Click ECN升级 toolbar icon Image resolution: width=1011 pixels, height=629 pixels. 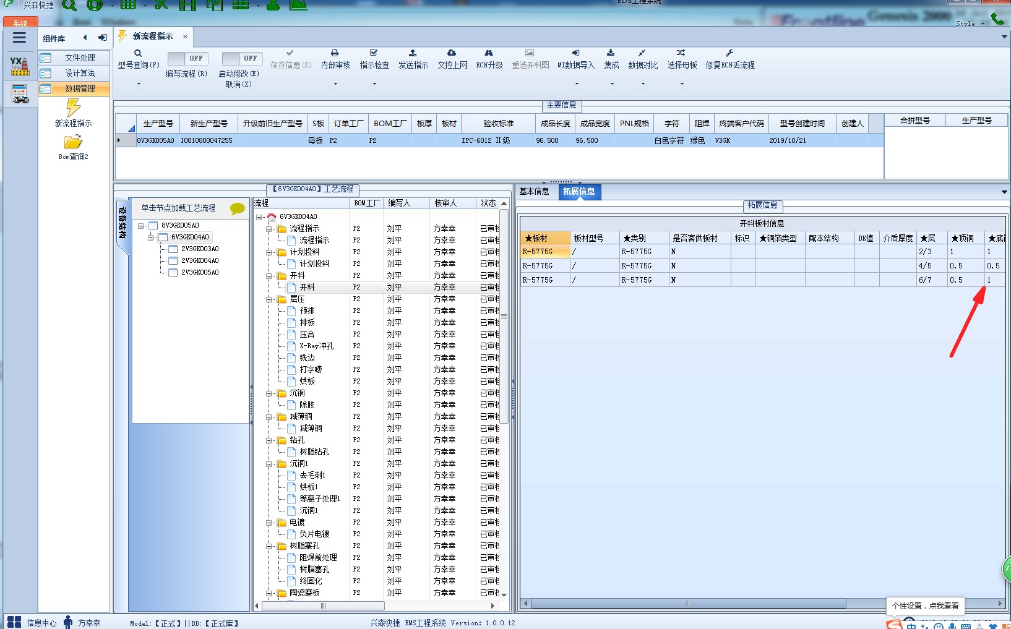coord(489,53)
